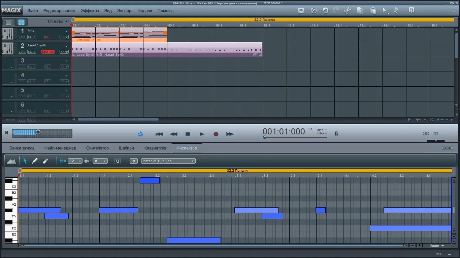Click the fast forward button

[230, 134]
